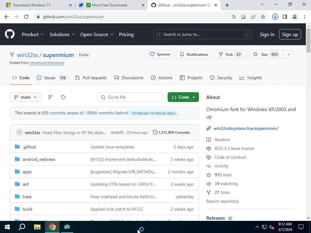Viewport: 311px width, 233px height.
Task: Click the Sign up button
Action: 290,34
